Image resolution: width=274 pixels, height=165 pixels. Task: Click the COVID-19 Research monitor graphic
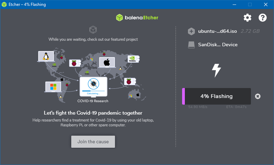click(x=94, y=87)
